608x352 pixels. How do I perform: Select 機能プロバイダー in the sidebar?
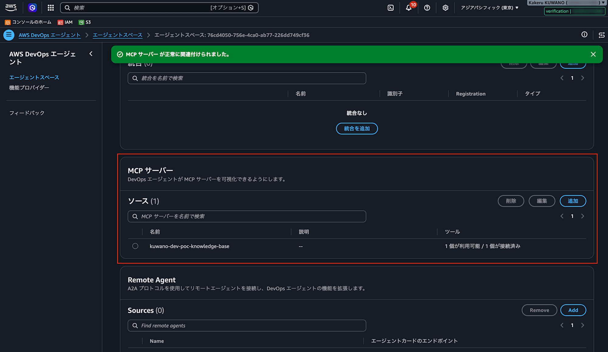pyautogui.click(x=29, y=88)
